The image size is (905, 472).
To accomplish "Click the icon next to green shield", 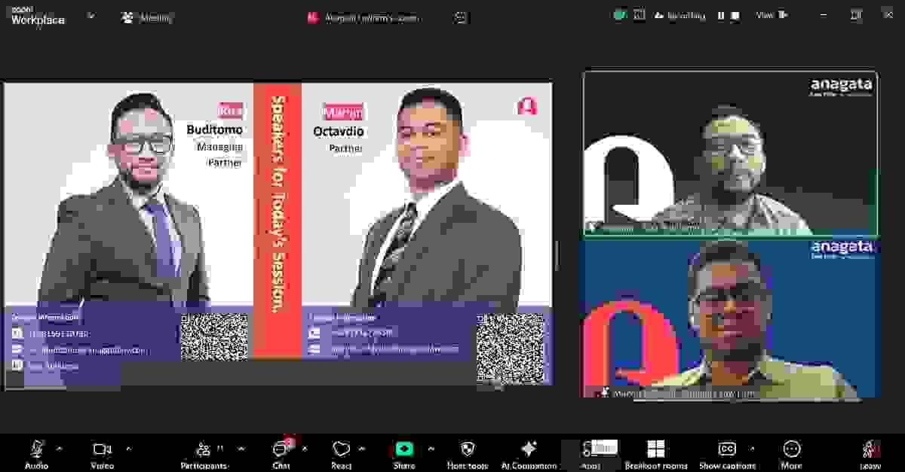I will click(640, 14).
